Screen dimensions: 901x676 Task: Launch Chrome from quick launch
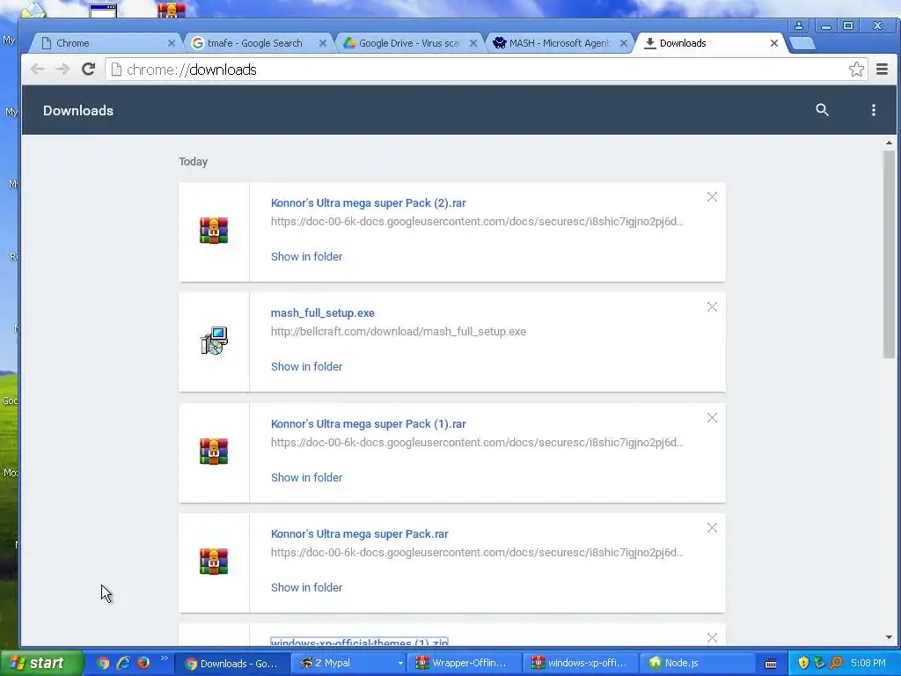tap(103, 663)
